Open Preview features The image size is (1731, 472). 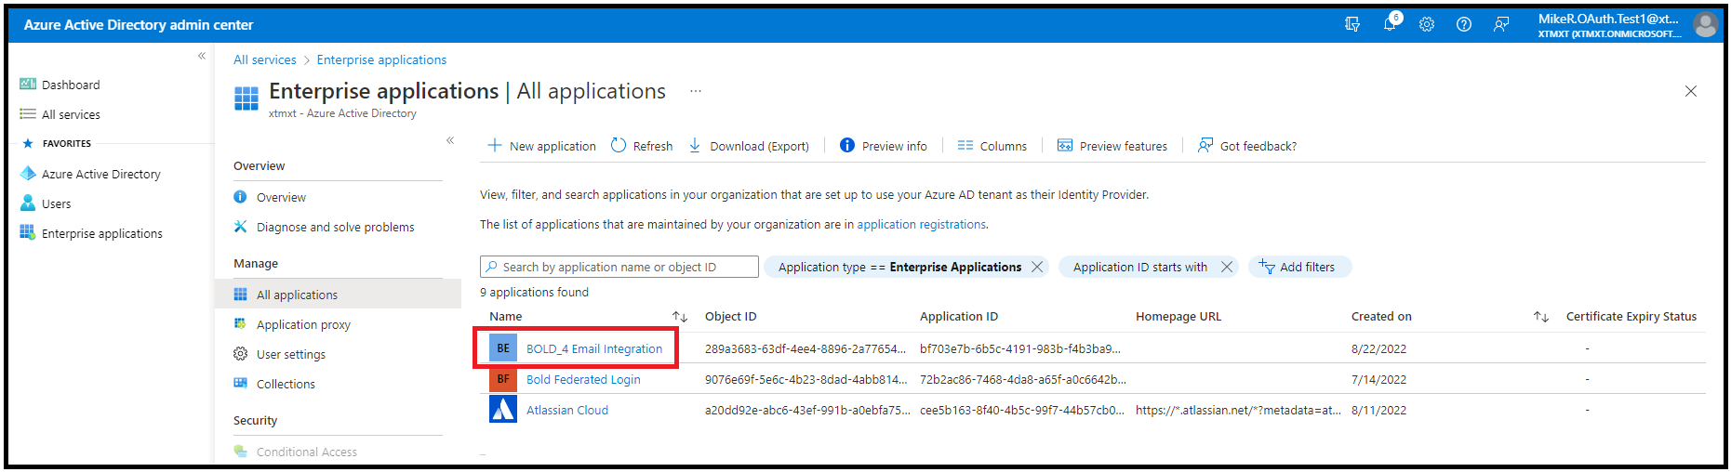(x=1112, y=146)
